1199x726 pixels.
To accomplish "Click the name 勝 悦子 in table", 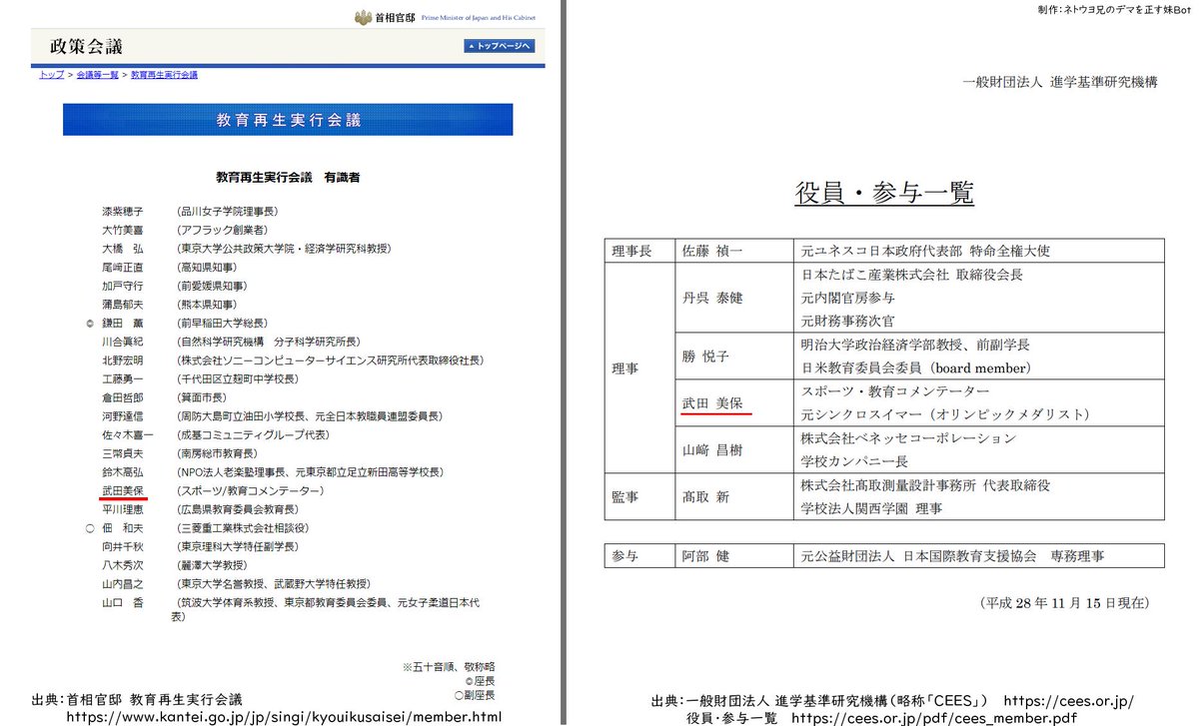I will (x=704, y=356).
